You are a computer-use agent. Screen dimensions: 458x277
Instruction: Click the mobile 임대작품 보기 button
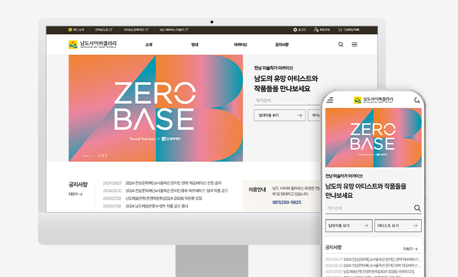tap(349, 225)
